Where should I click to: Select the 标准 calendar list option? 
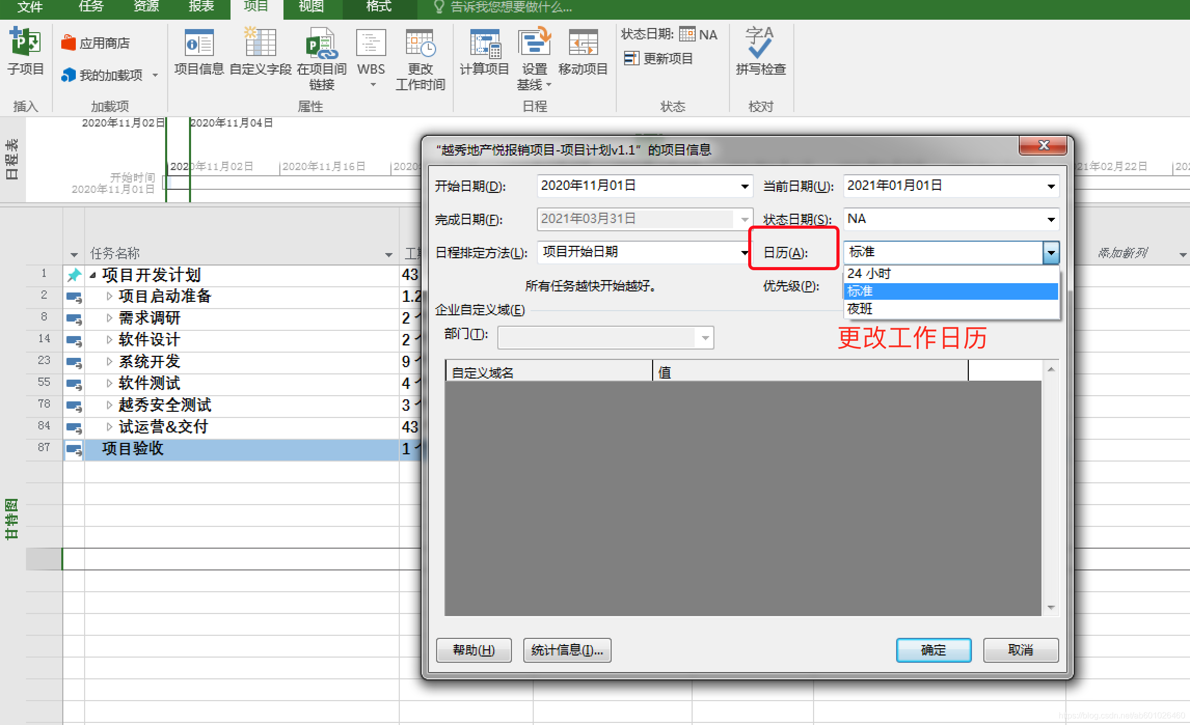tap(951, 291)
